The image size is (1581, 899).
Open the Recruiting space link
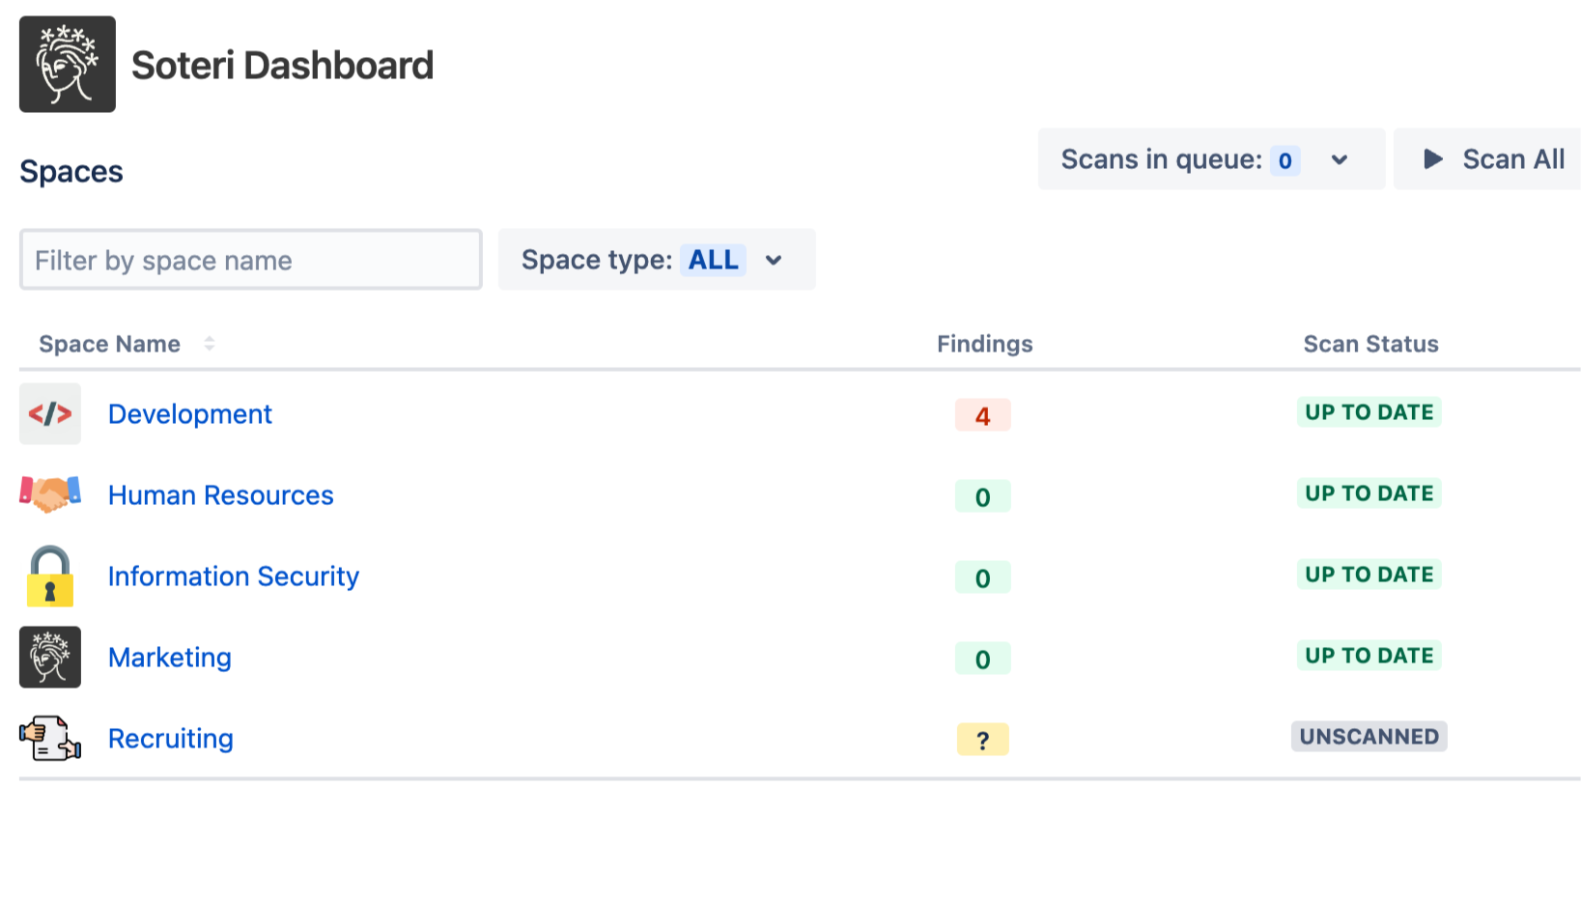(x=171, y=739)
